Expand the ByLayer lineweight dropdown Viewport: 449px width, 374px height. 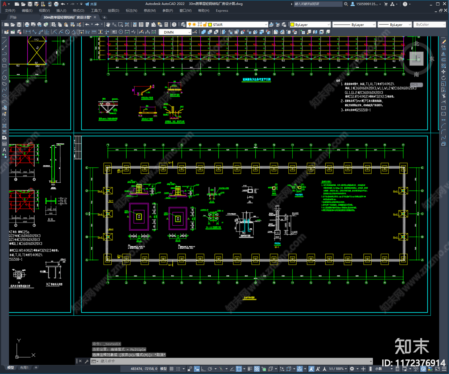point(409,25)
